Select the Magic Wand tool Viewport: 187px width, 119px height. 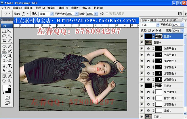(9, 36)
